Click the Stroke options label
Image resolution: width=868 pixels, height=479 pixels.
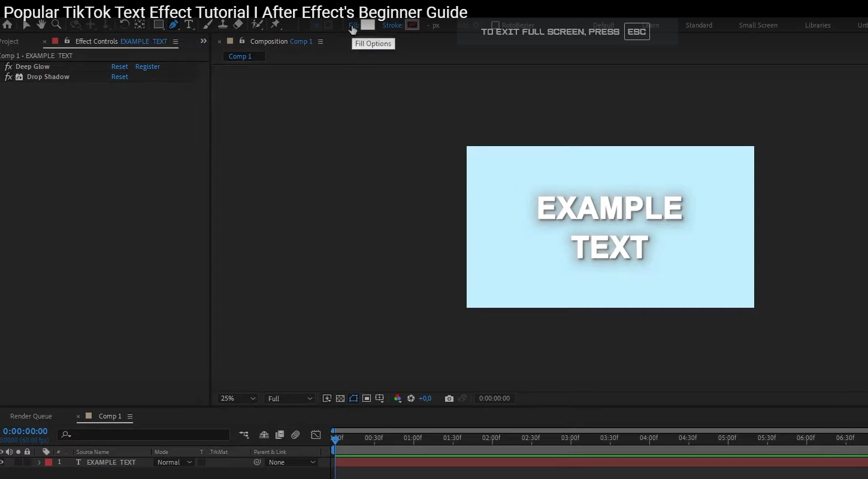point(393,25)
